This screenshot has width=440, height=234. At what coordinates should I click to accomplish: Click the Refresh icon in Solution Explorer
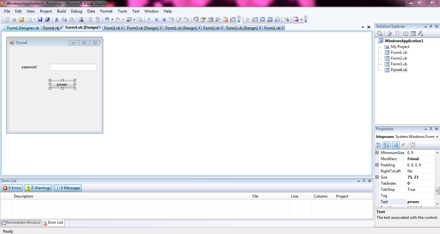coord(396,33)
